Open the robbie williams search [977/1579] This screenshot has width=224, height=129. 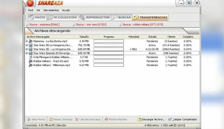(143, 25)
